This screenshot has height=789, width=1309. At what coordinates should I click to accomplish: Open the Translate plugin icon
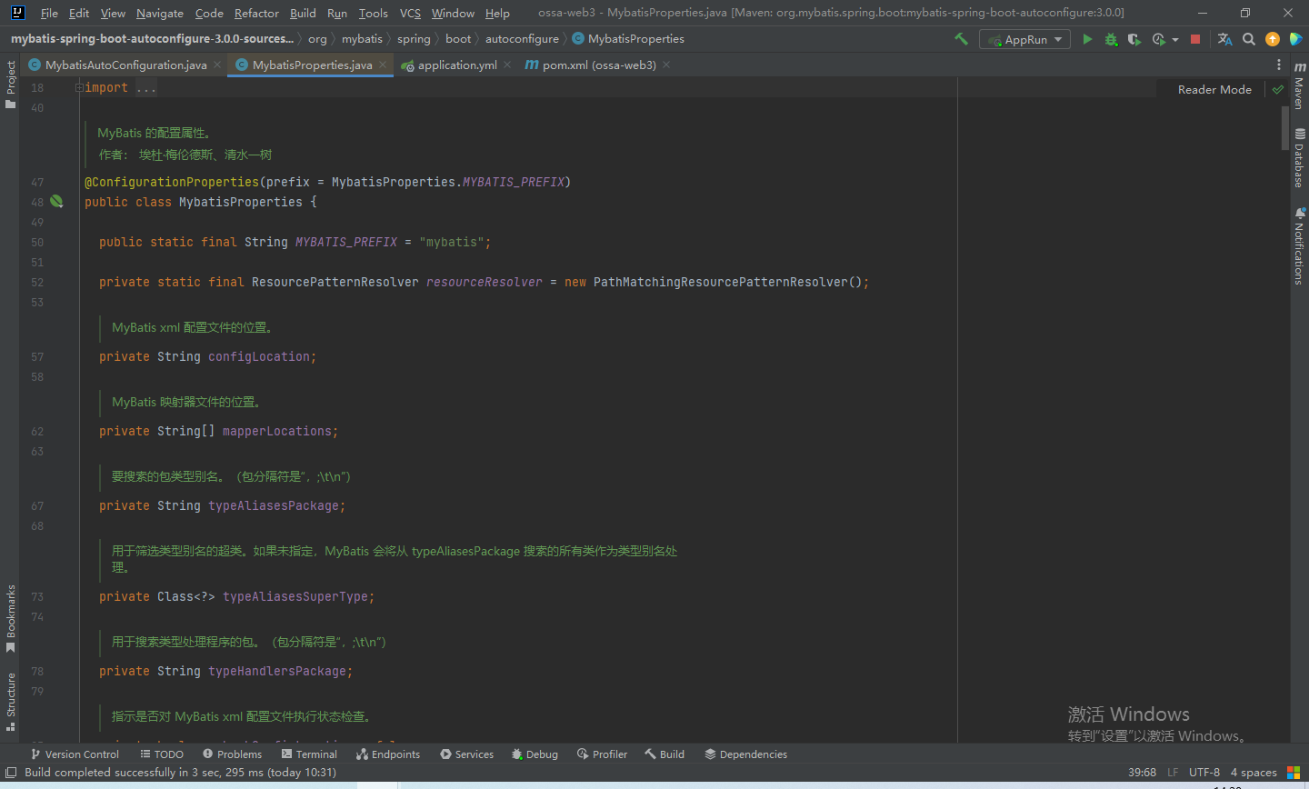coord(1224,39)
